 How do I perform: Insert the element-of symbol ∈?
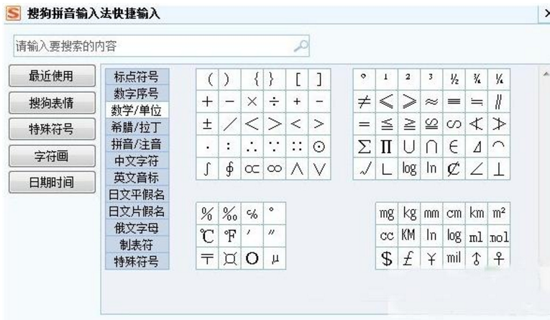pyautogui.click(x=454, y=146)
